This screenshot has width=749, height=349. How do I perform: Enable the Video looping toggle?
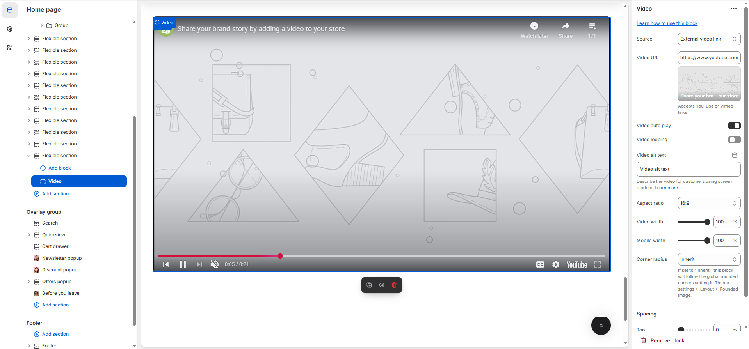coord(734,140)
